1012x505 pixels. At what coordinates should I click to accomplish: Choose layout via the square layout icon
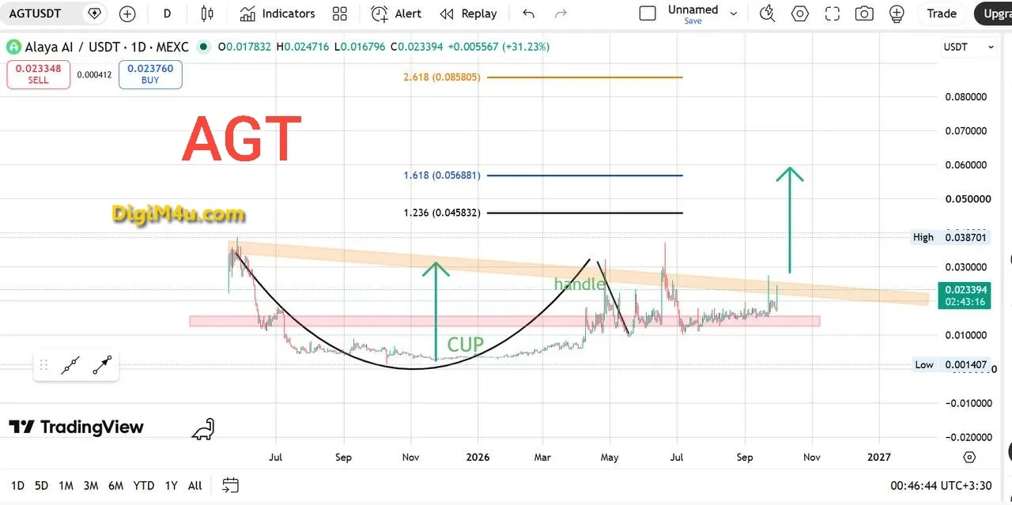click(x=648, y=13)
